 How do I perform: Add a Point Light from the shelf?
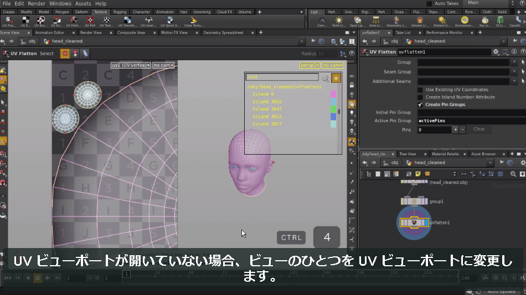339,22
